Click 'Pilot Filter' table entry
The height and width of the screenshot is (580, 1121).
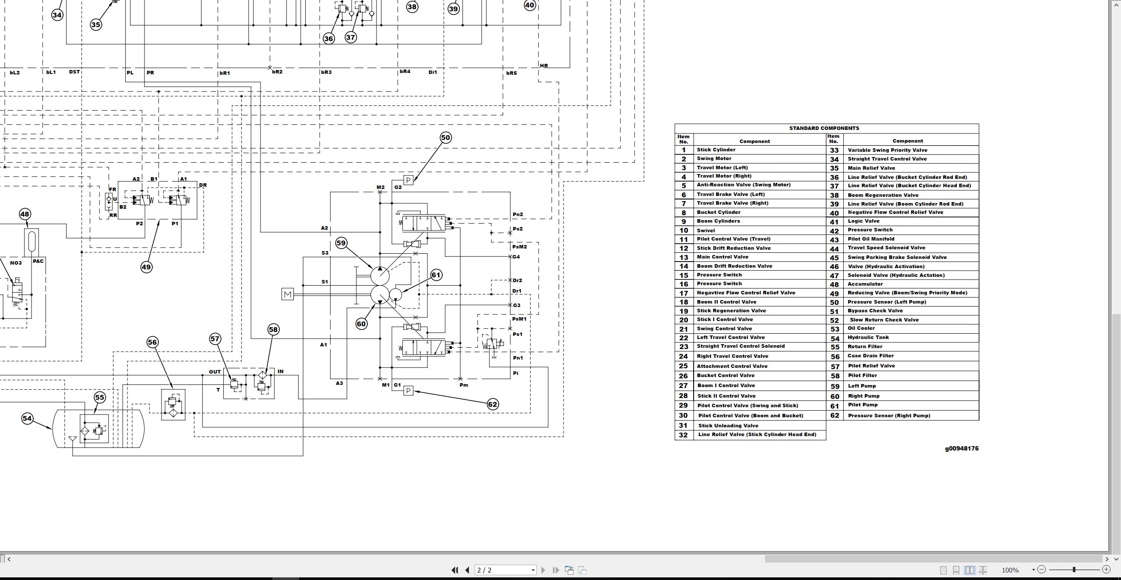[862, 375]
